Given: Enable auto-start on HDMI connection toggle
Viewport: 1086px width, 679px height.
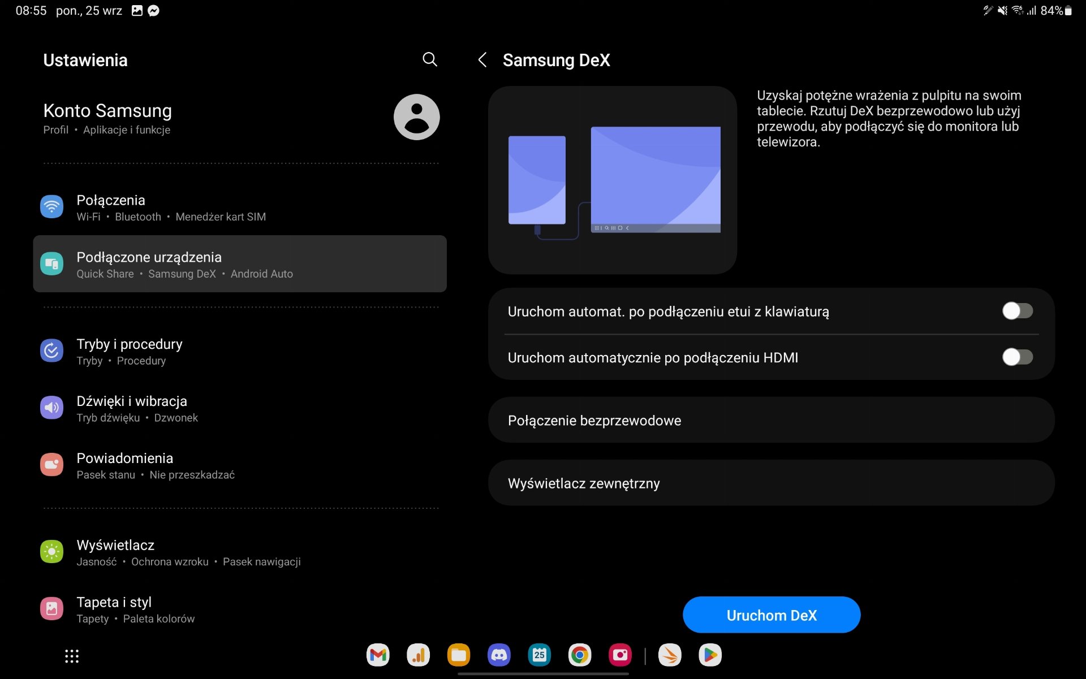Looking at the screenshot, I should pos(1017,357).
